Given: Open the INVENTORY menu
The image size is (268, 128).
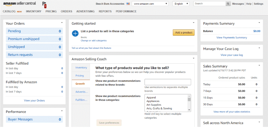Looking at the screenshot, I should coord(34,12).
